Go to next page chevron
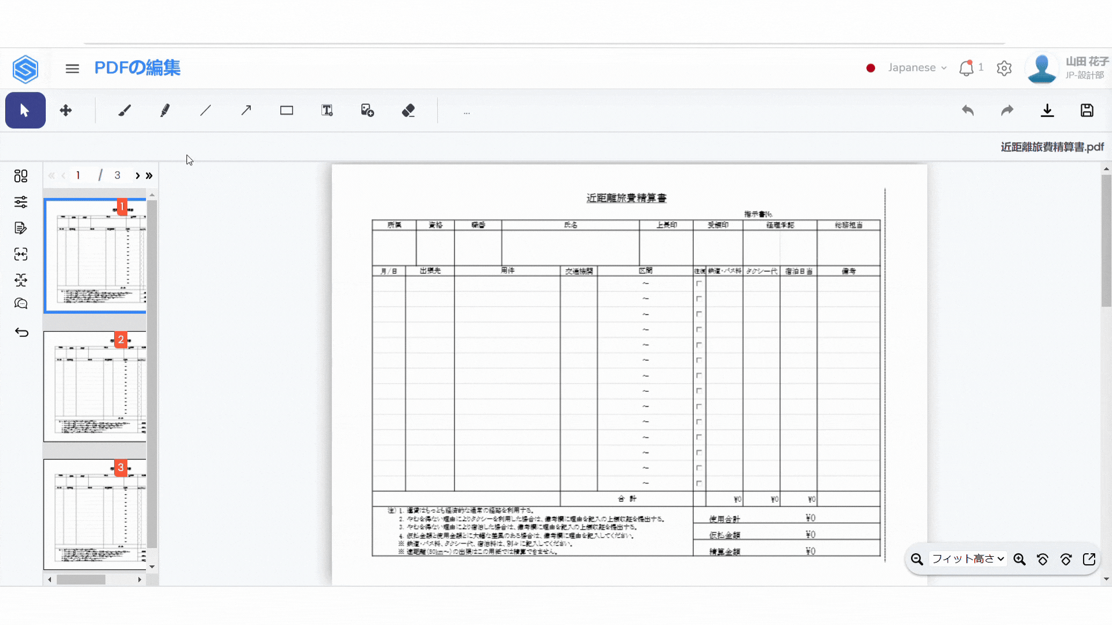Viewport: 1112px width, 625px height. [x=138, y=175]
